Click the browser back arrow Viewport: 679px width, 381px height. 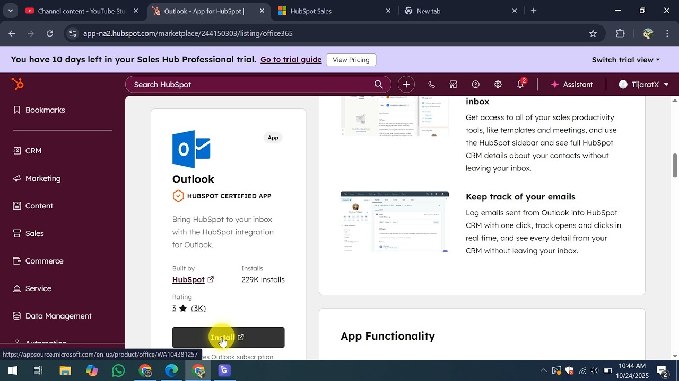point(12,33)
